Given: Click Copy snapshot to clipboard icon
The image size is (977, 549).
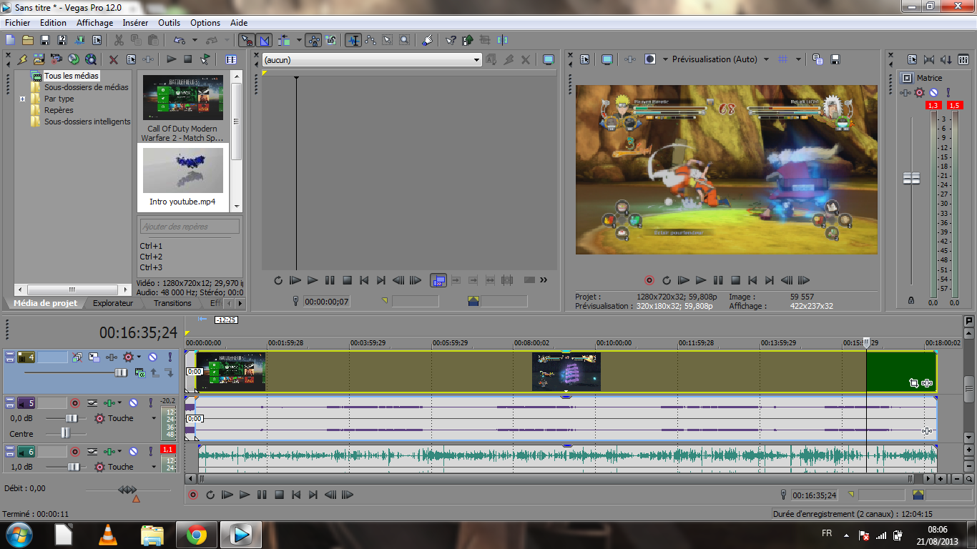Looking at the screenshot, I should point(818,59).
